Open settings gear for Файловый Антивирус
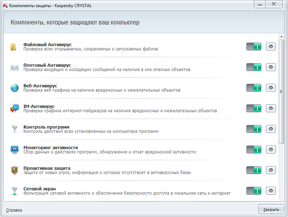288x217 pixels. 271,47
